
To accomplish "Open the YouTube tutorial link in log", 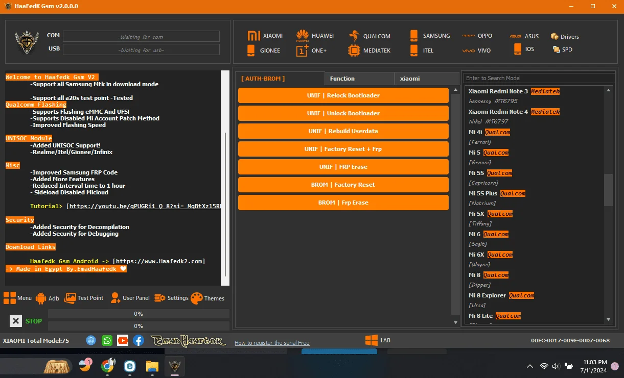I will click(x=145, y=206).
